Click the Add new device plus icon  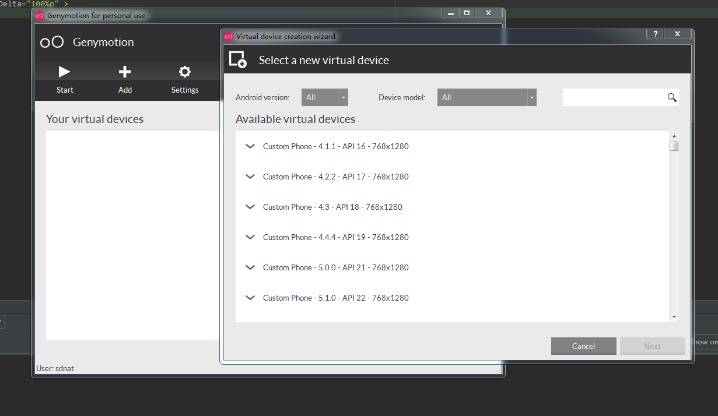[x=125, y=71]
